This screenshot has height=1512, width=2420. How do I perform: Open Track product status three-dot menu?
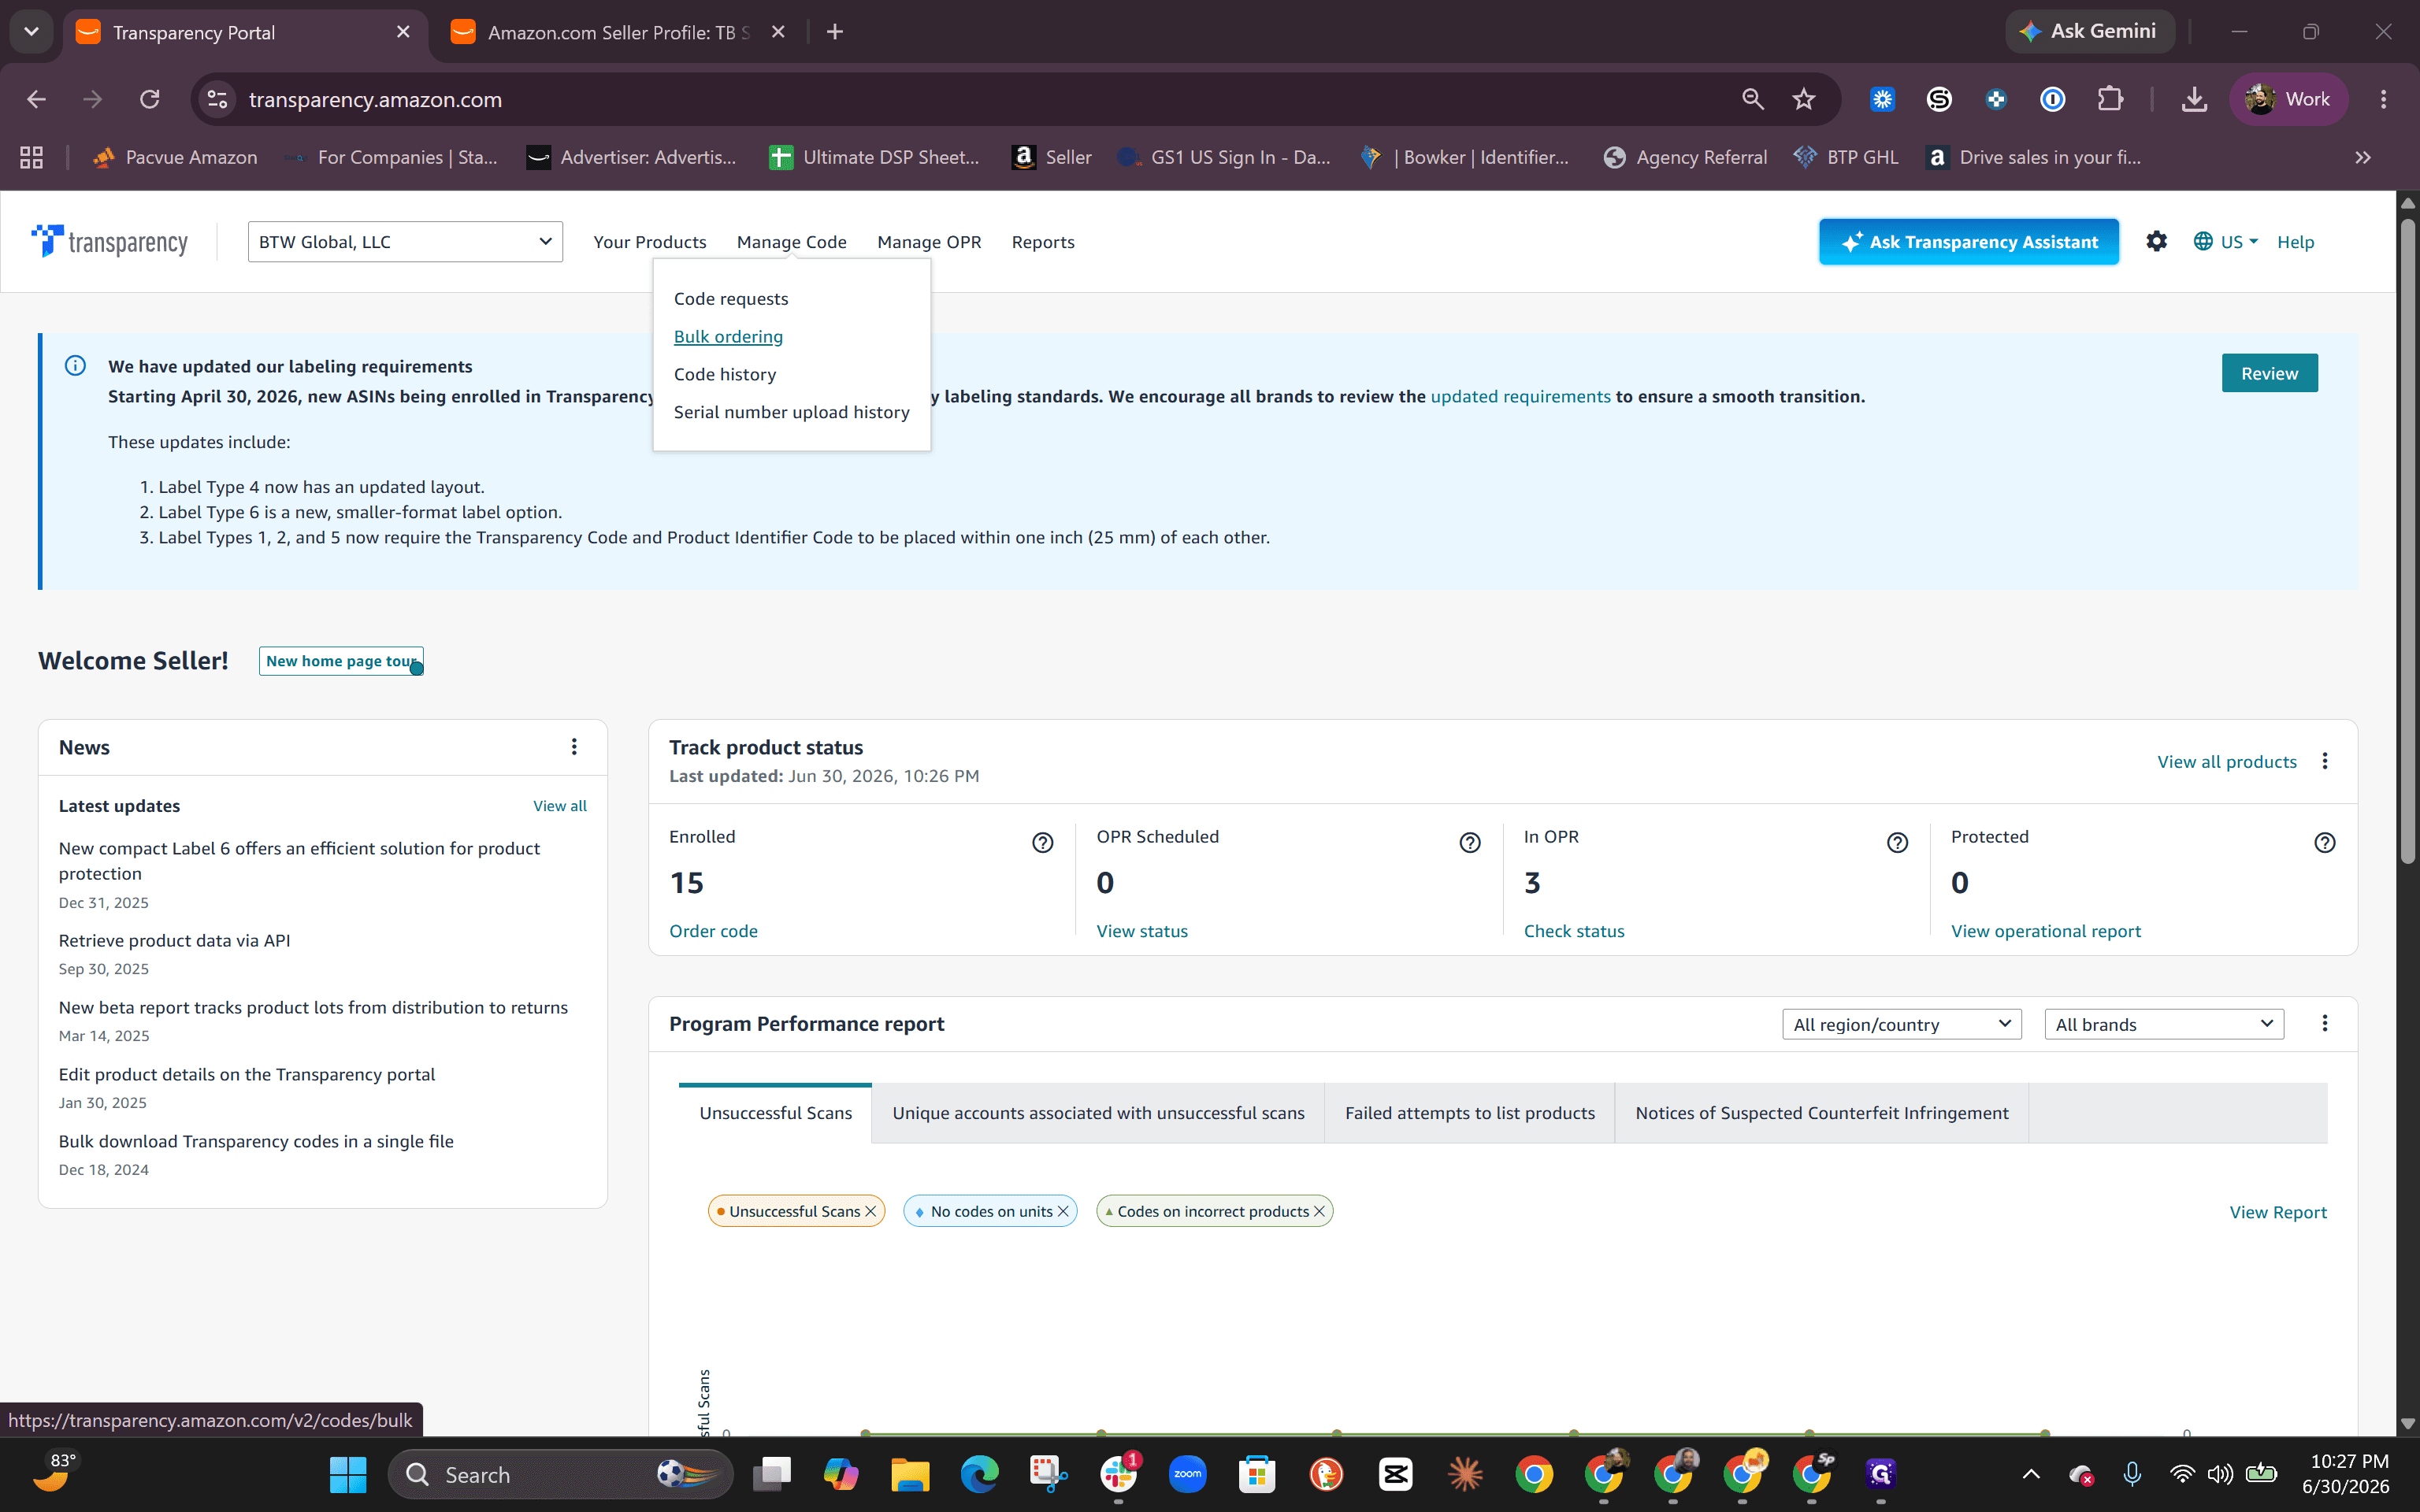(x=2325, y=761)
